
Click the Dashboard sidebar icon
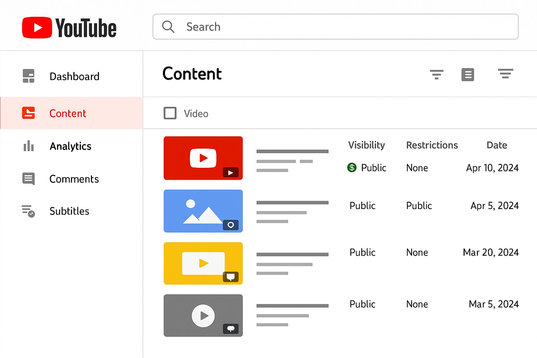pos(29,76)
